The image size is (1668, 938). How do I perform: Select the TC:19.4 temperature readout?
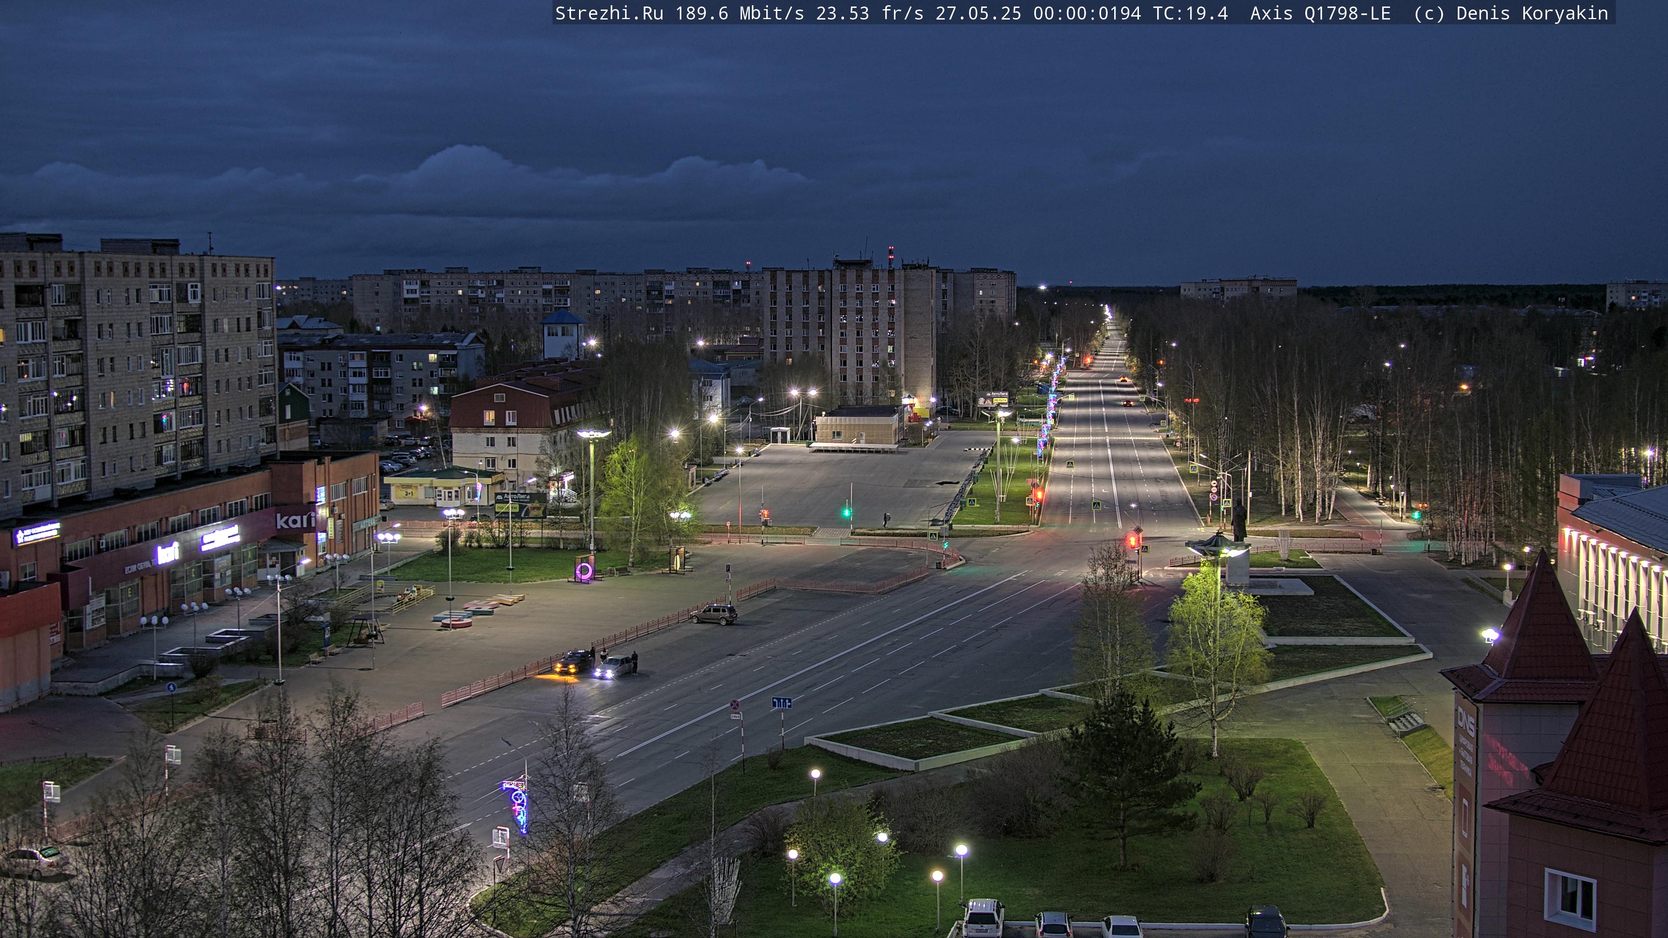1190,13
